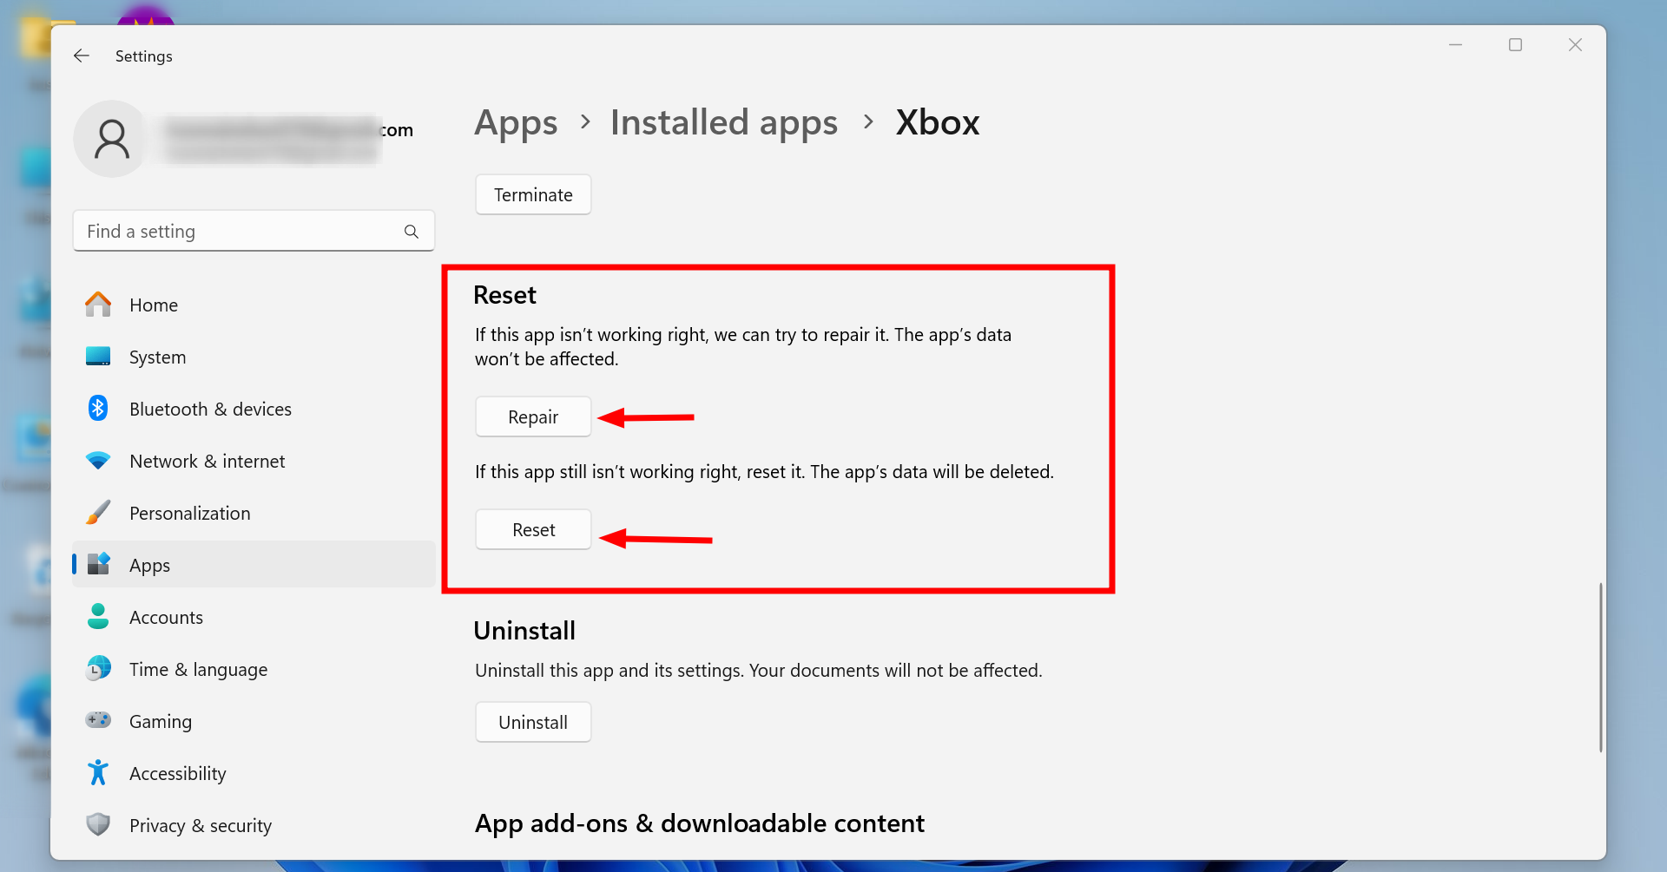Click the Accounts person icon
This screenshot has height=872, width=1667.
(98, 617)
